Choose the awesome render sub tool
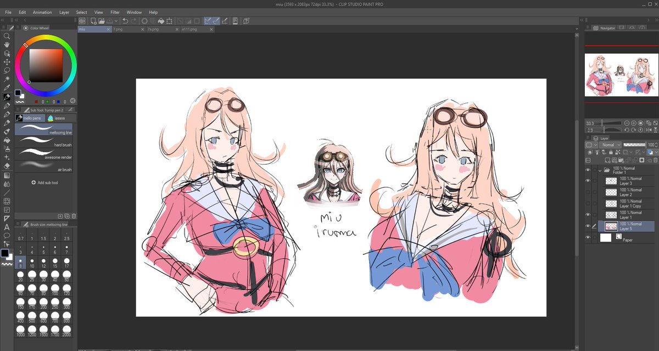 click(x=44, y=154)
